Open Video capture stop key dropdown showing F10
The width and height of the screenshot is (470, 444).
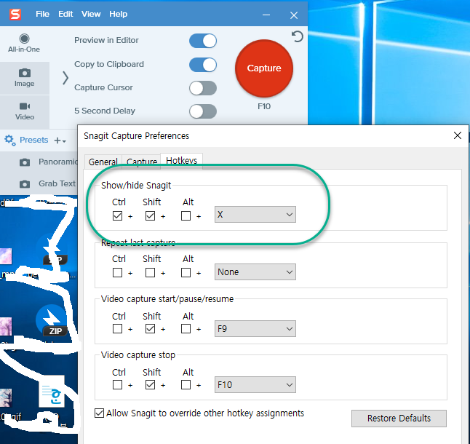255,384
